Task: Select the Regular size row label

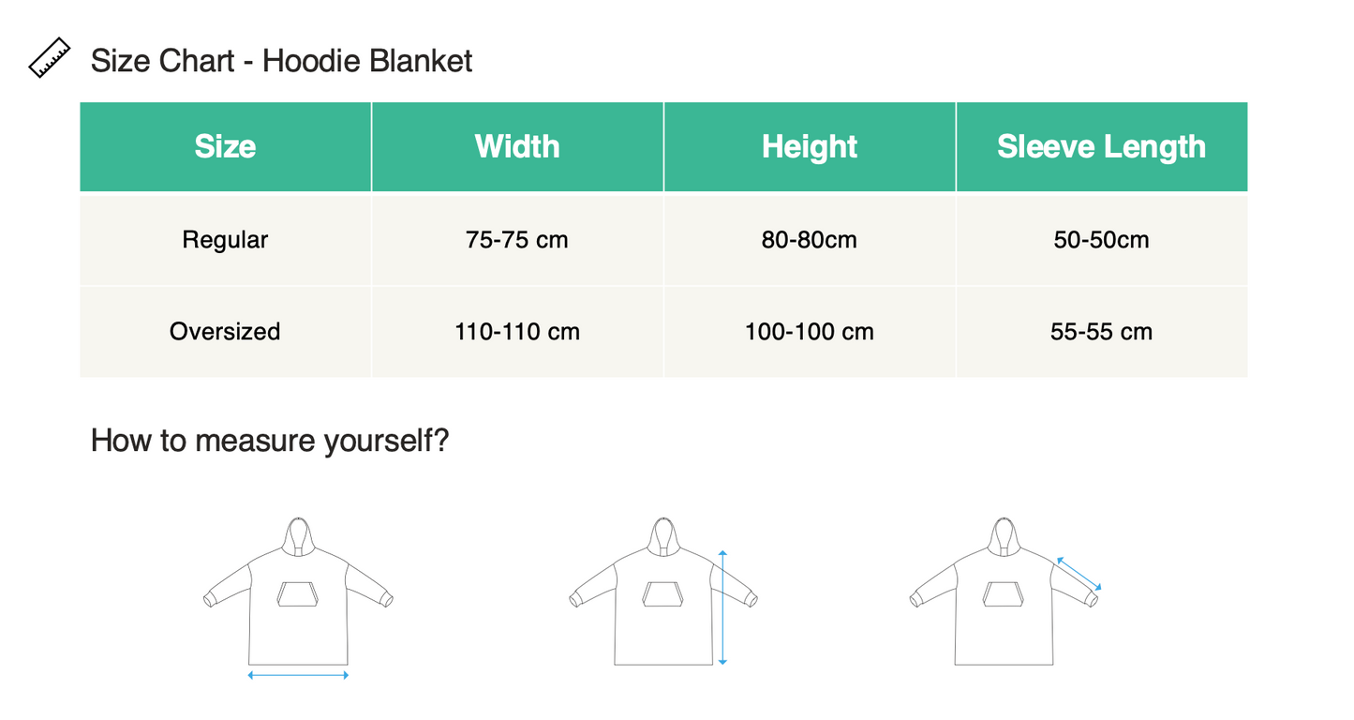Action: click(x=225, y=240)
